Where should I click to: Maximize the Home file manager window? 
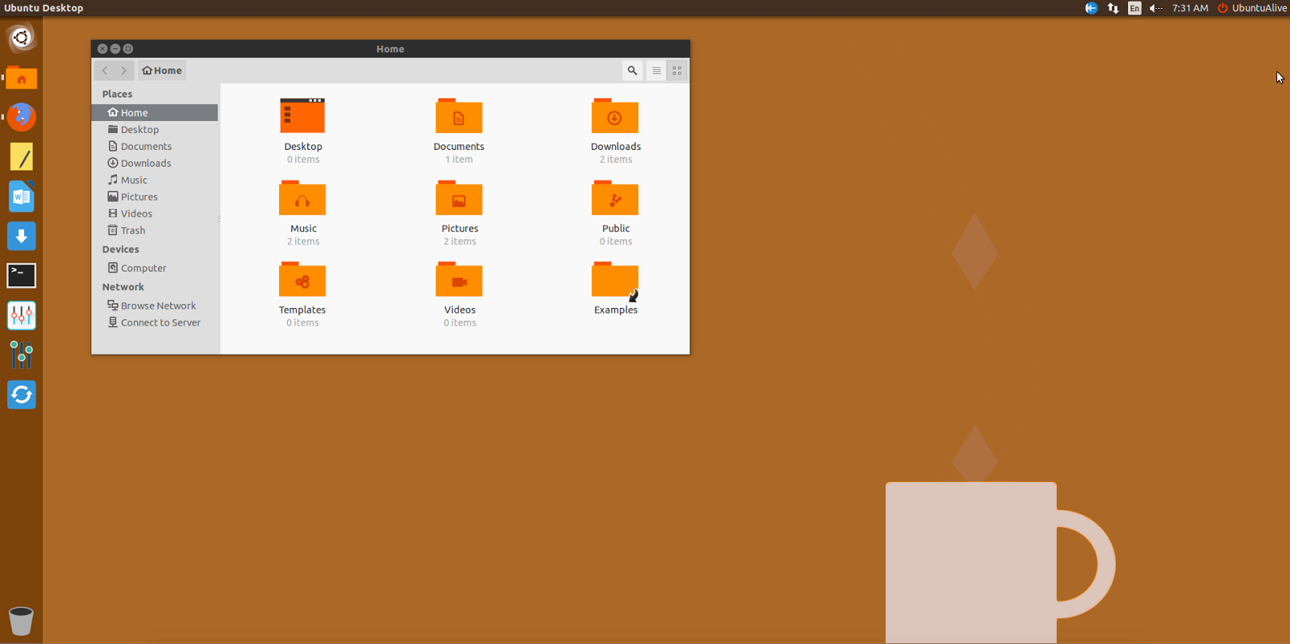pyautogui.click(x=128, y=49)
